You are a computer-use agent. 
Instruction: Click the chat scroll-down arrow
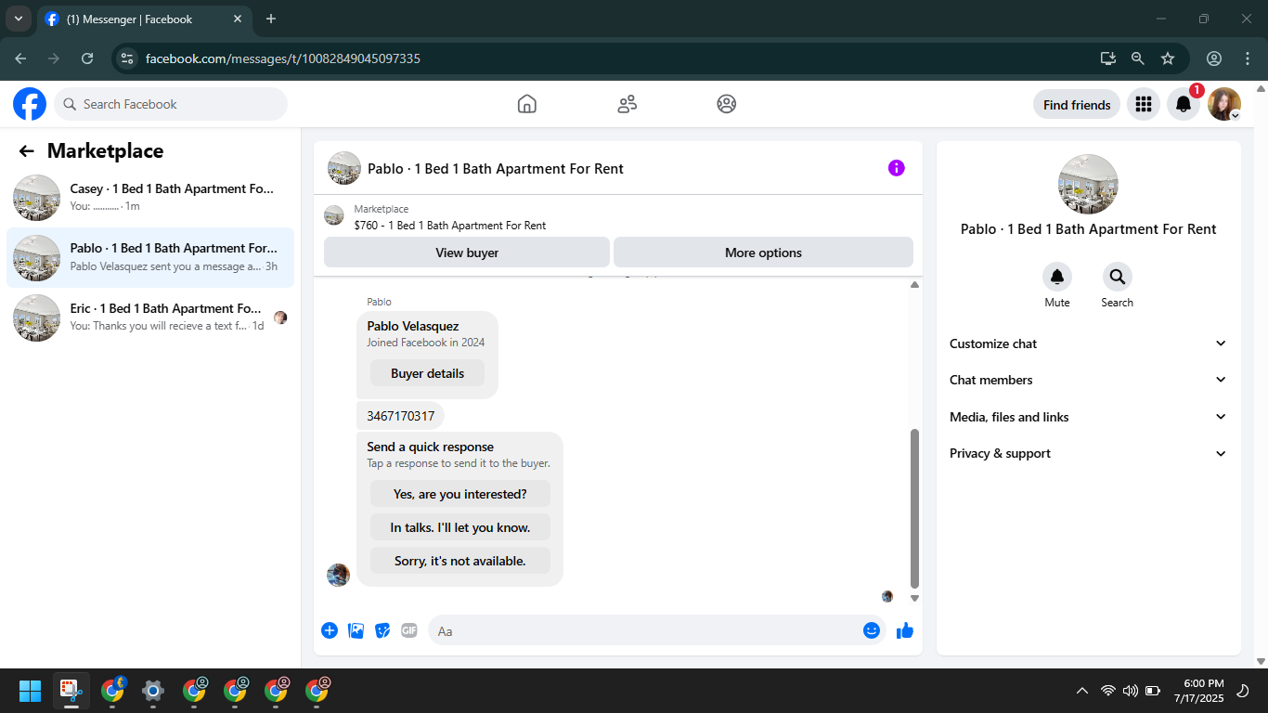(914, 599)
